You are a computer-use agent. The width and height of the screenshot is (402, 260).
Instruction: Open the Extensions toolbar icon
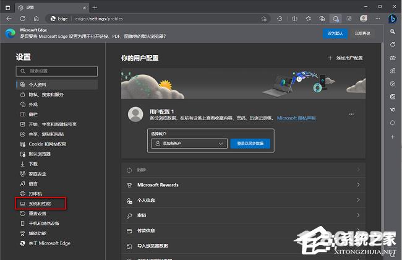click(x=280, y=19)
